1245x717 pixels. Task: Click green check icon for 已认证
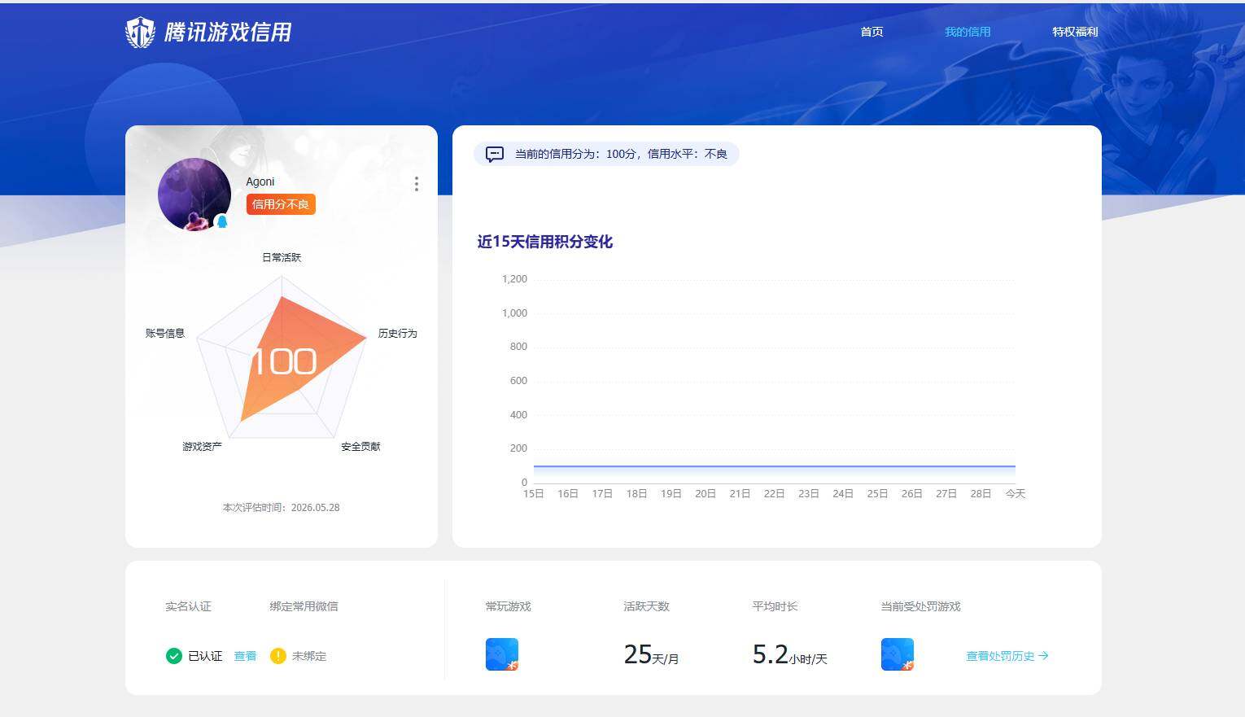[x=173, y=656]
